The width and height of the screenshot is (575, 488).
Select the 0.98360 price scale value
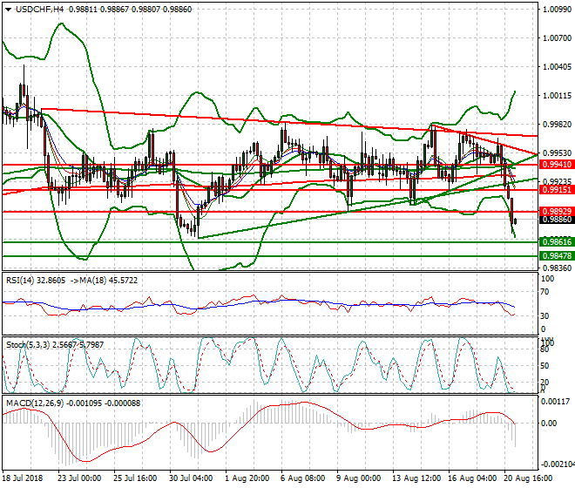(x=557, y=268)
